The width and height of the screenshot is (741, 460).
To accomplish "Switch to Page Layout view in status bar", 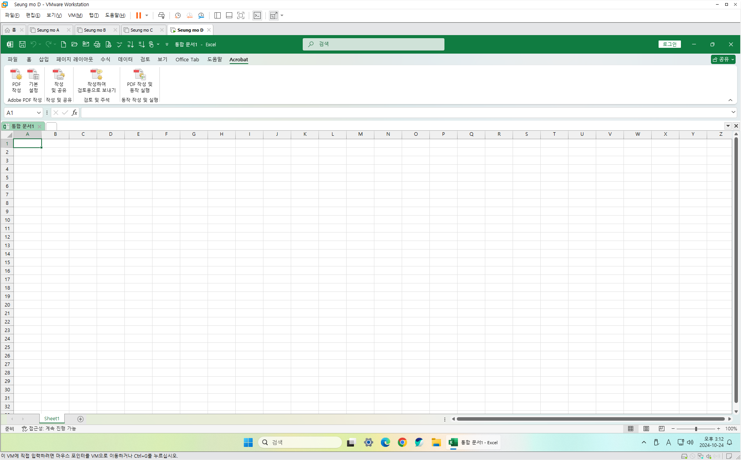I will (x=646, y=428).
